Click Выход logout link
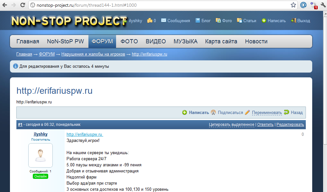Viewport: 327px width, 192px height. click(304, 21)
